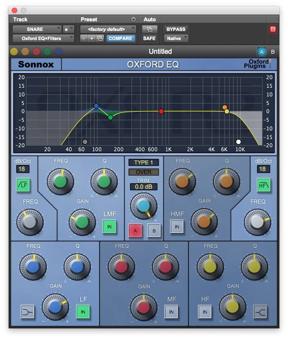The image size is (288, 339).
Task: Click the cyan TRIM knob
Action: point(143,206)
